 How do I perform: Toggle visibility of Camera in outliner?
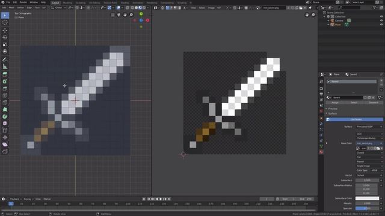coord(381,20)
